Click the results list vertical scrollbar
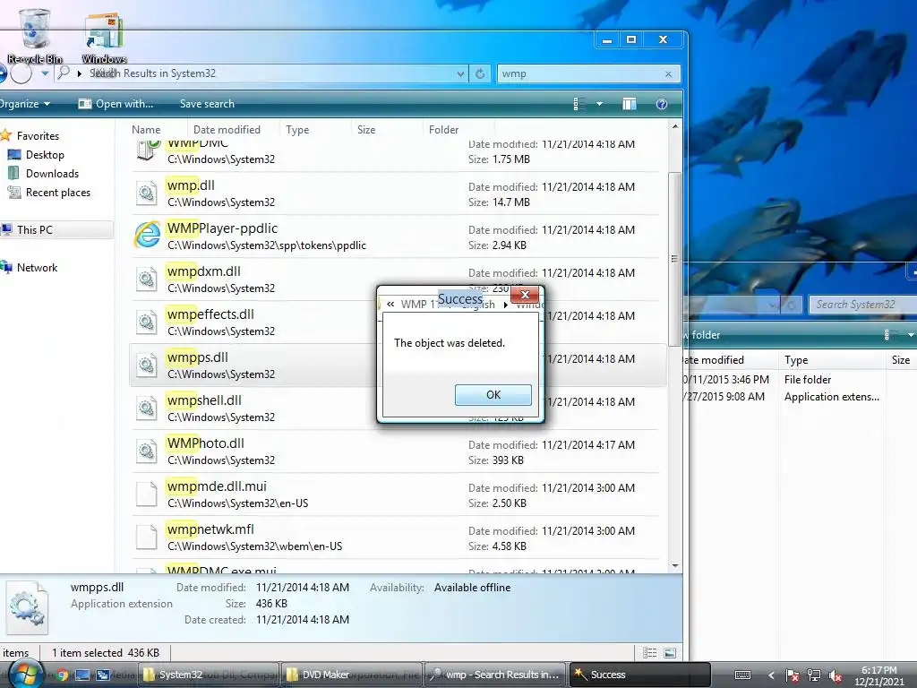The image size is (917, 688). point(674,259)
